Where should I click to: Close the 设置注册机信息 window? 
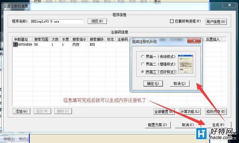coord(229,5)
